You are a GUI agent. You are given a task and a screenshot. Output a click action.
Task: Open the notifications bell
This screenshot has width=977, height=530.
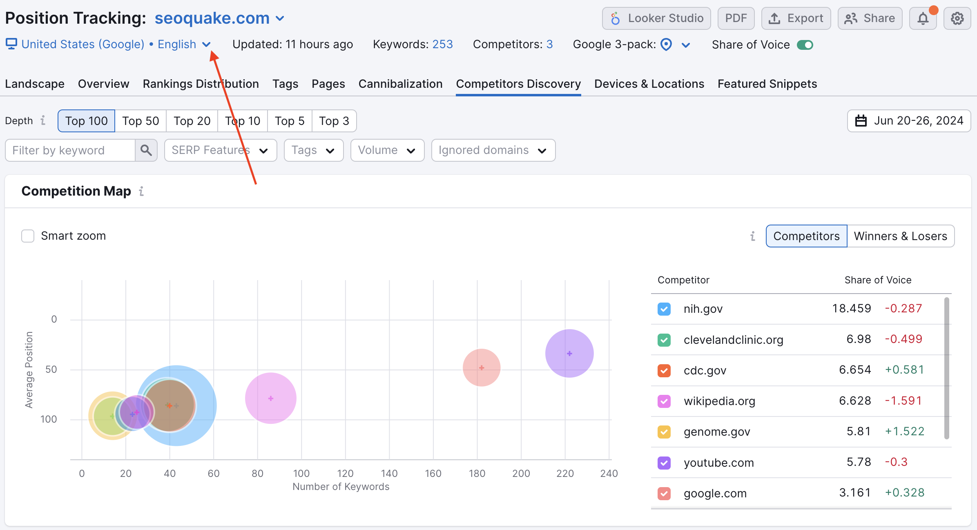[923, 18]
